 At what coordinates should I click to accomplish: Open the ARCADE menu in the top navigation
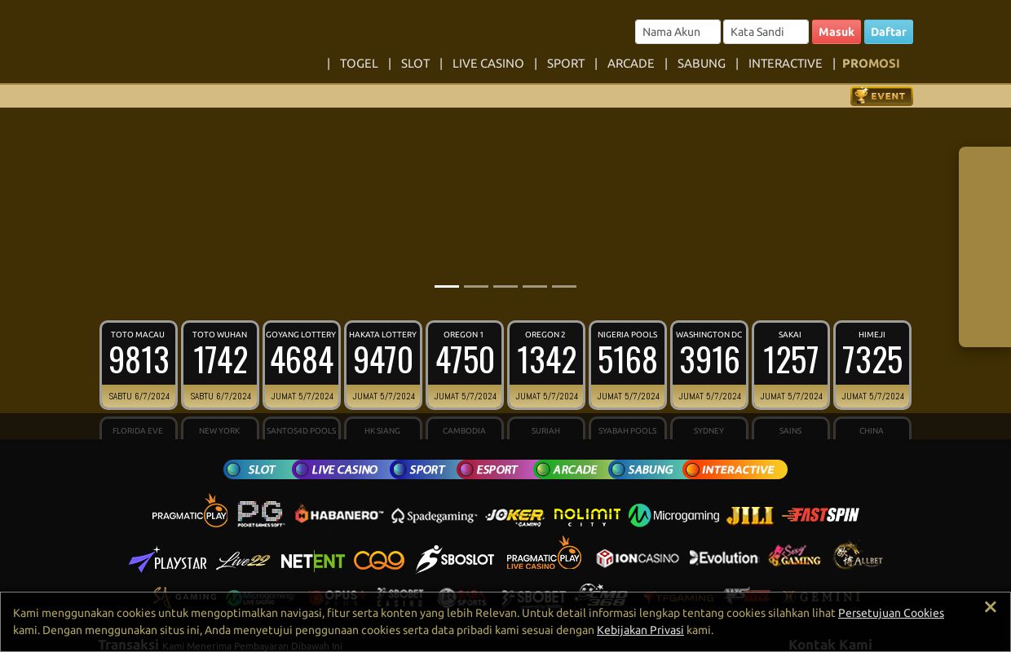pyautogui.click(x=631, y=64)
